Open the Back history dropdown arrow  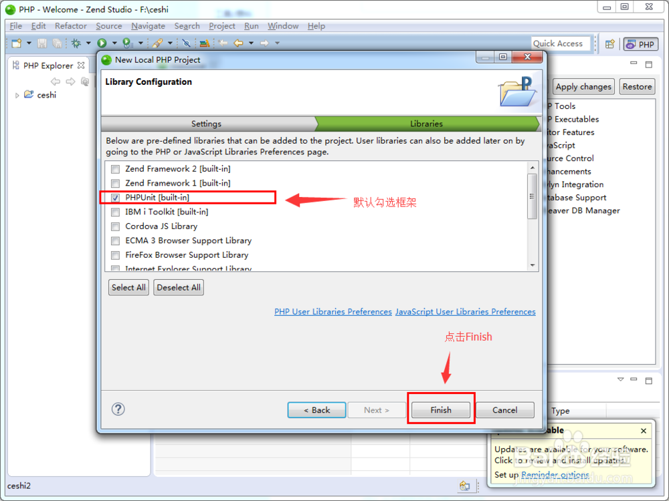coord(251,43)
